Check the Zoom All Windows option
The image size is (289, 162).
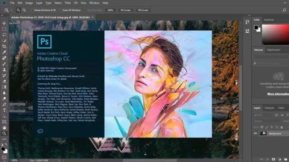tap(60, 10)
